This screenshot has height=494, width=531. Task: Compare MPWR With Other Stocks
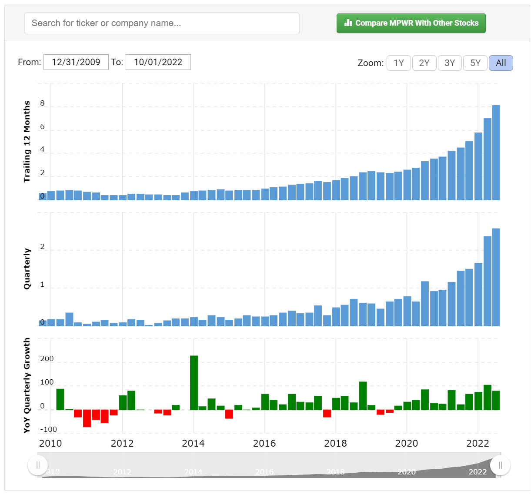(x=411, y=23)
